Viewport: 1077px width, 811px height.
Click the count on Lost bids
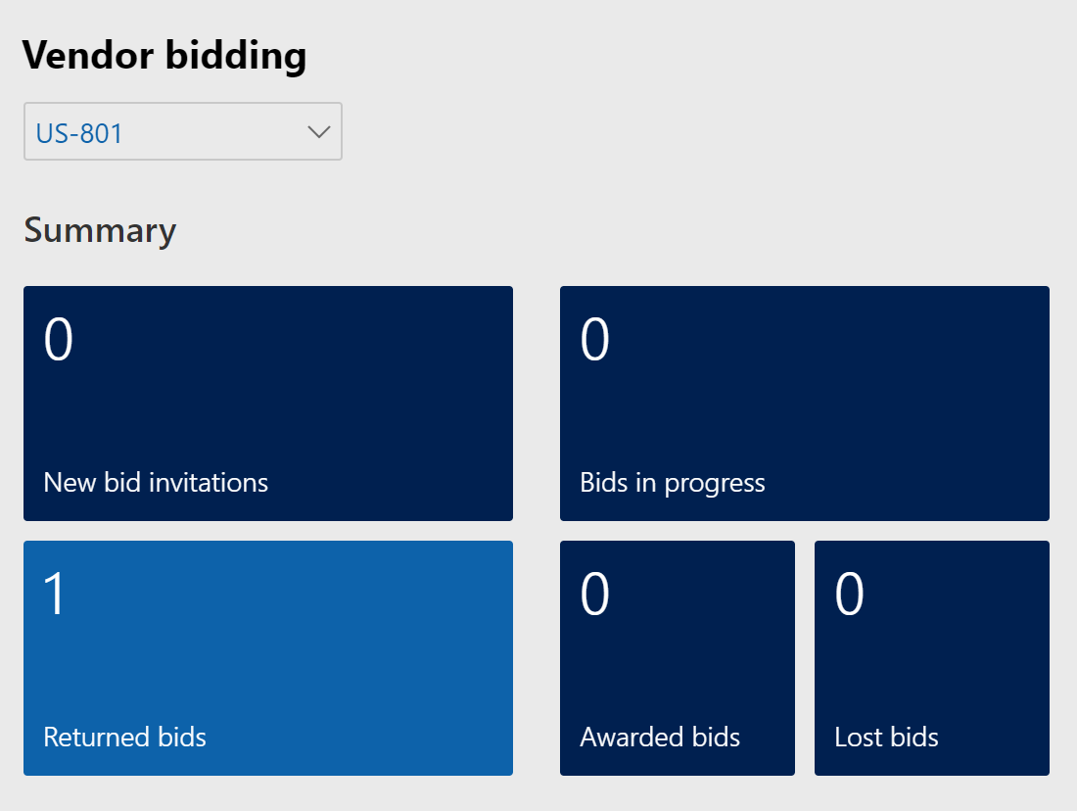[x=850, y=596]
